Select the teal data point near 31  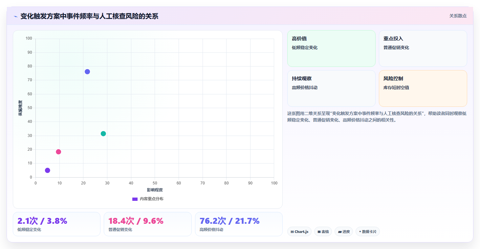pos(103,134)
